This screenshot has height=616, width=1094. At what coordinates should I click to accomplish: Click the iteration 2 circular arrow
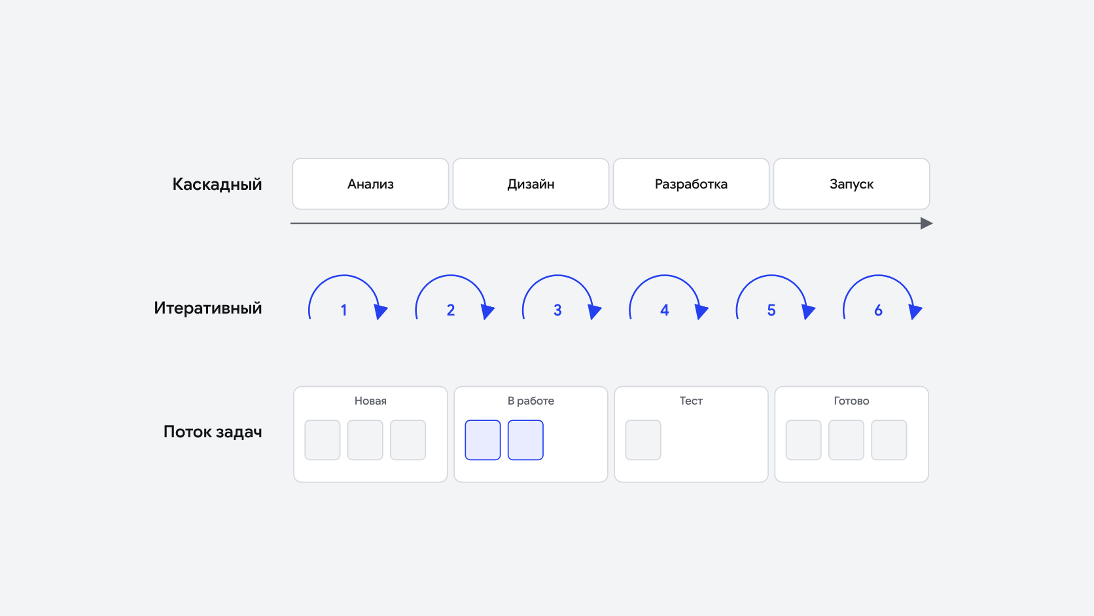[455, 298]
